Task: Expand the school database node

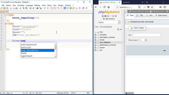Action: tap(95, 47)
